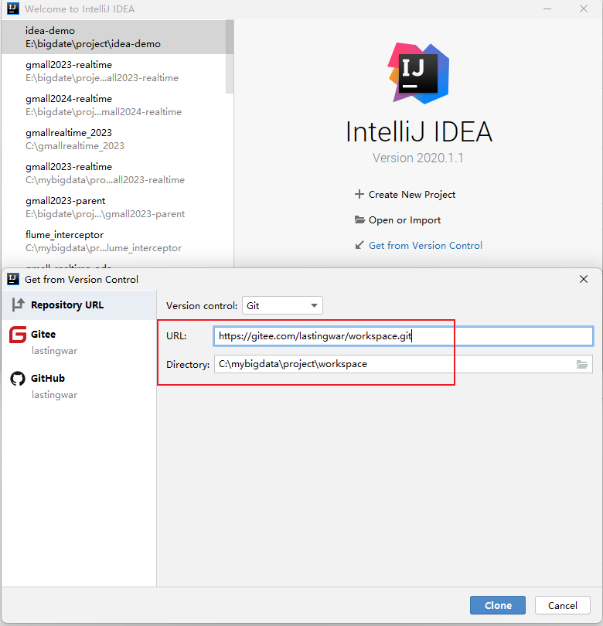Click the folder browse icon in Directory field

(582, 364)
